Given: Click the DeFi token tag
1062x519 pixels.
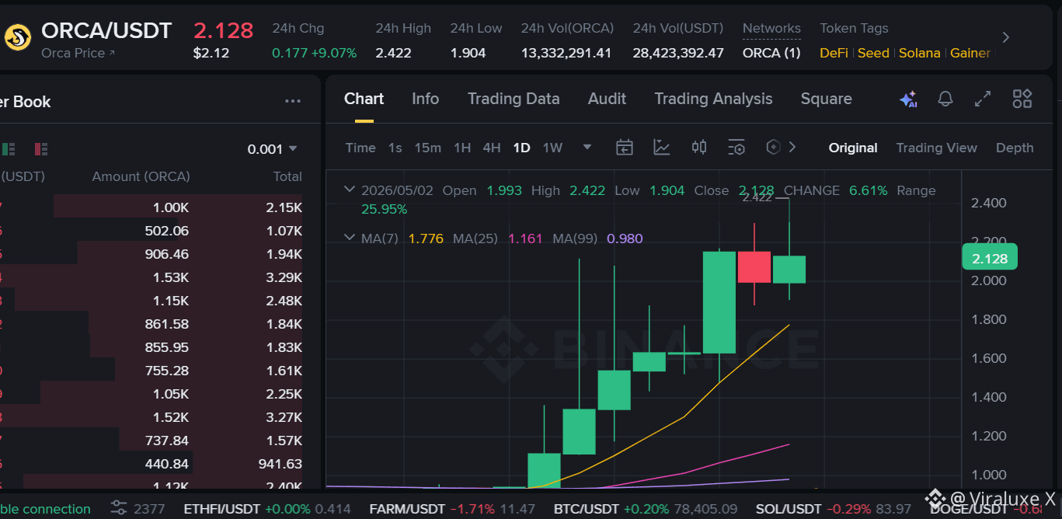Looking at the screenshot, I should [x=834, y=53].
